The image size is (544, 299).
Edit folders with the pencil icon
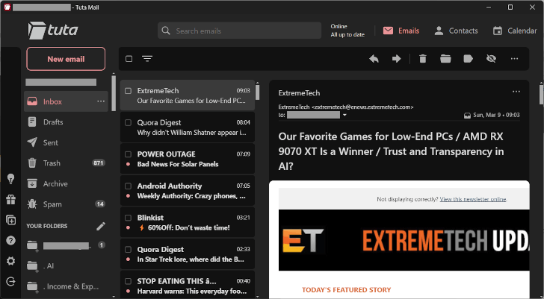pos(101,226)
